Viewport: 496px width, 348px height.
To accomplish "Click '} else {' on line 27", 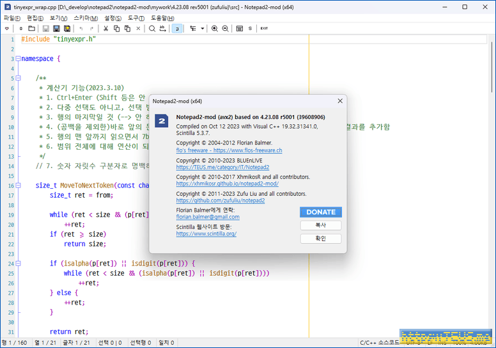I will [x=63, y=293].
